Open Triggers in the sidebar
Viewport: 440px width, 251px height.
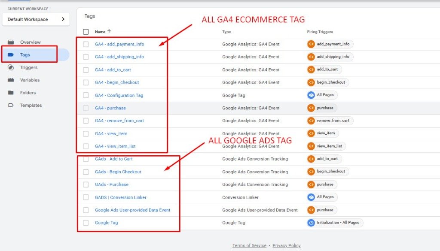[29, 67]
